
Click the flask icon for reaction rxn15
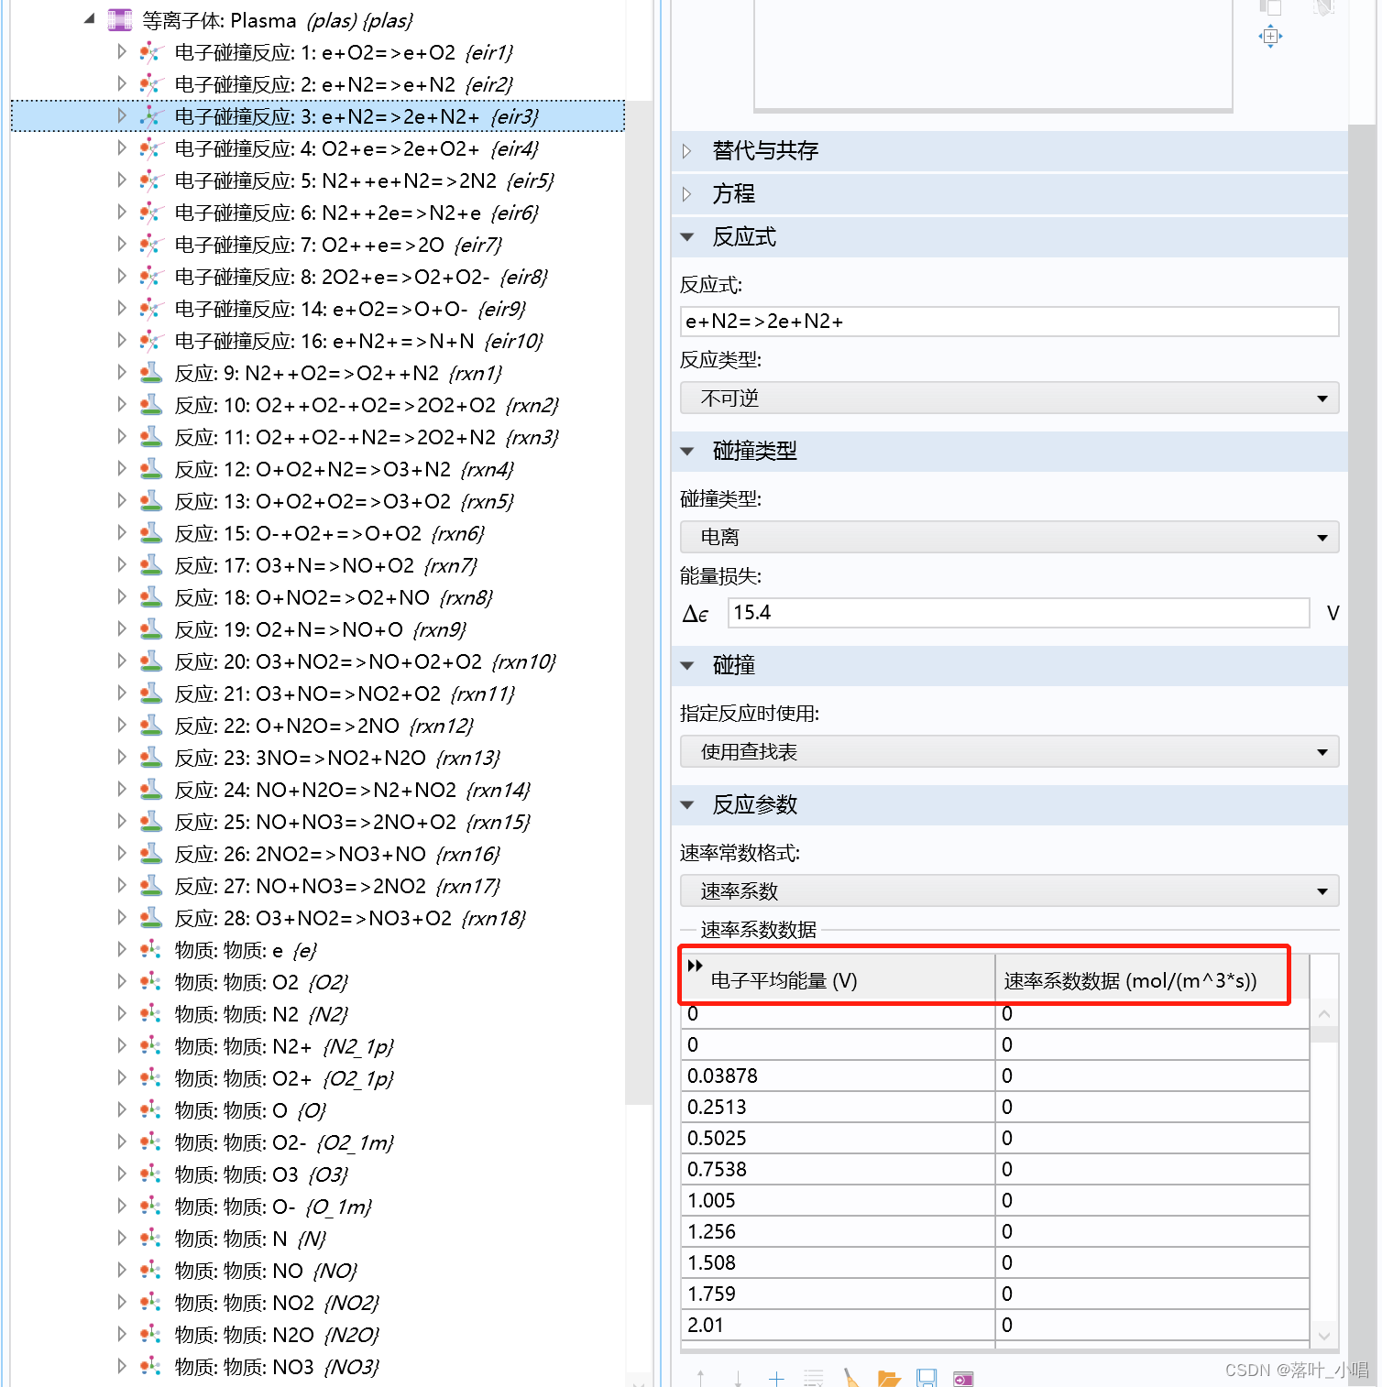click(151, 822)
